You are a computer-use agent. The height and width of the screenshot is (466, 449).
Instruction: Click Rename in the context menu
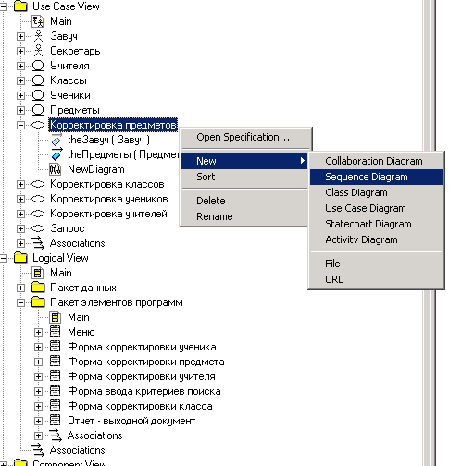(x=215, y=216)
